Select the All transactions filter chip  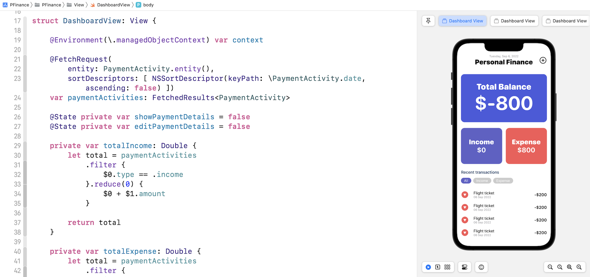(466, 181)
